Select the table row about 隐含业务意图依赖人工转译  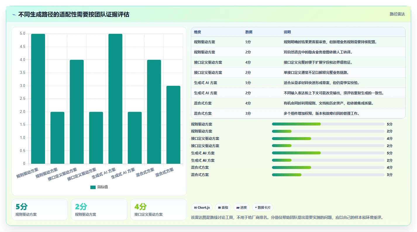298,52
